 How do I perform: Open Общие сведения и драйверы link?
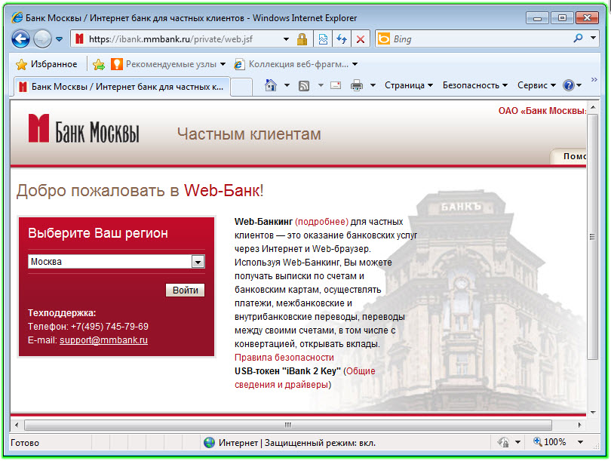tap(305, 377)
